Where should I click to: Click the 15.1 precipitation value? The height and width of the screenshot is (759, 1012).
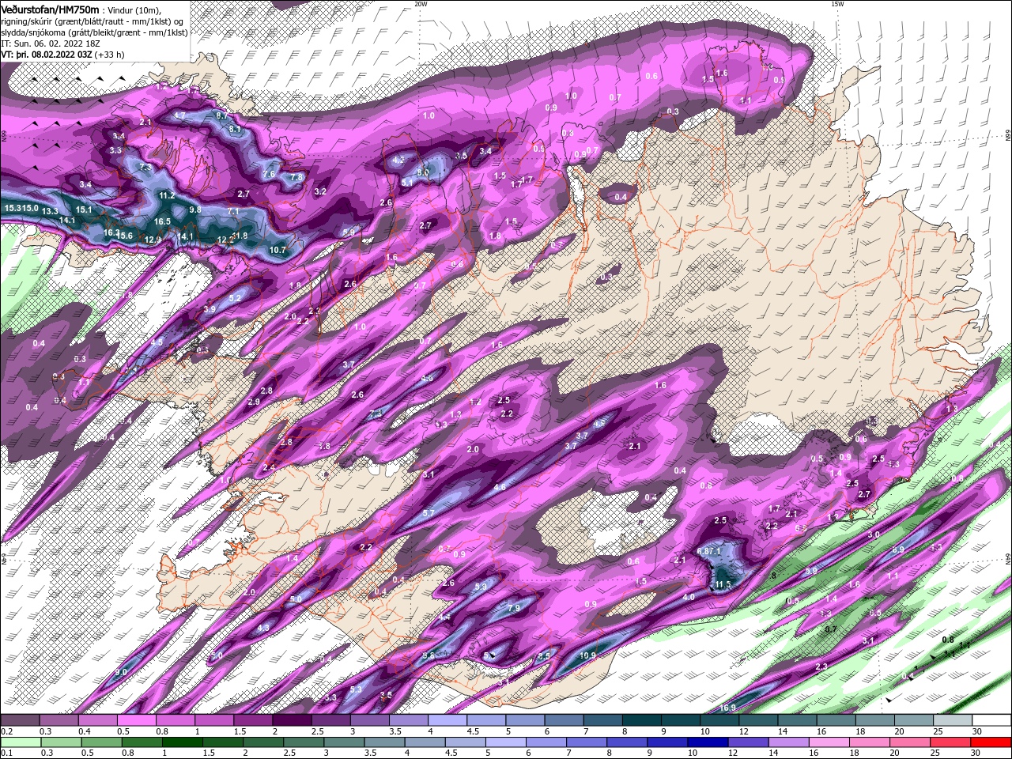coord(85,210)
